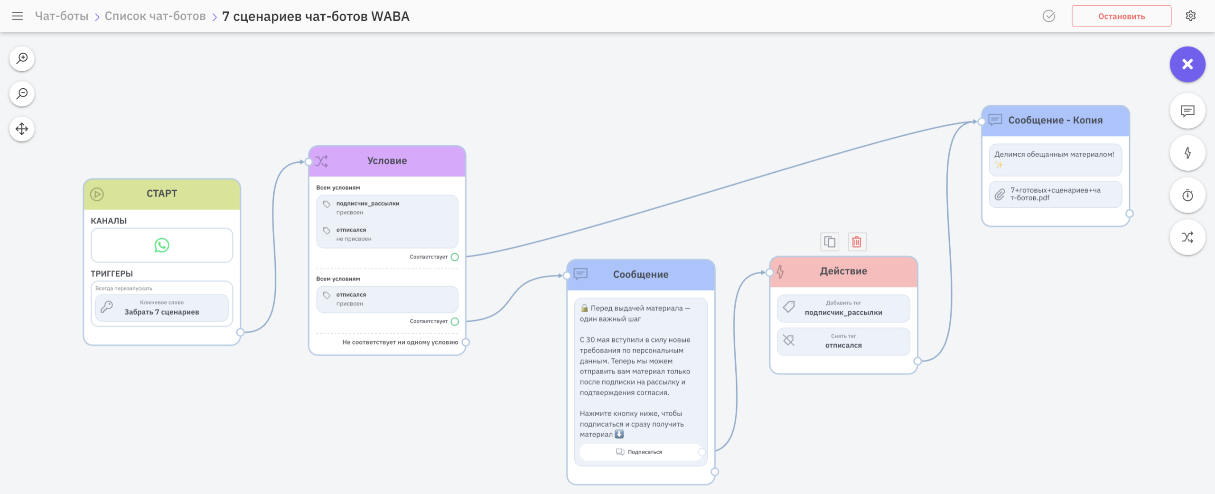The height and width of the screenshot is (494, 1215).
Task: Add a message block from side panel
Action: (x=1187, y=112)
